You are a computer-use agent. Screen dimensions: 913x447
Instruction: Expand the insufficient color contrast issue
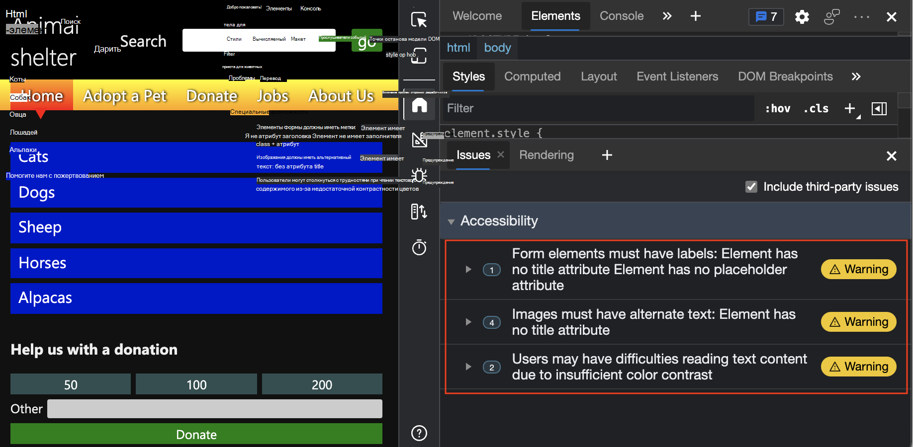pyautogui.click(x=468, y=367)
